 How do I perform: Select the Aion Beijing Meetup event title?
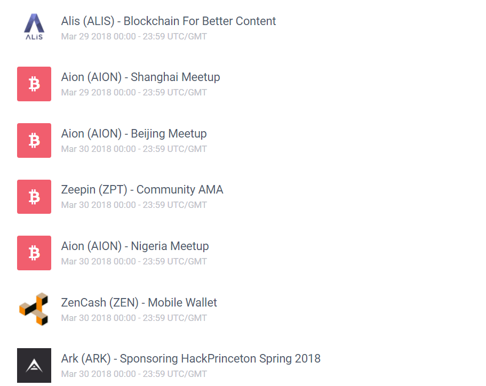coord(134,134)
